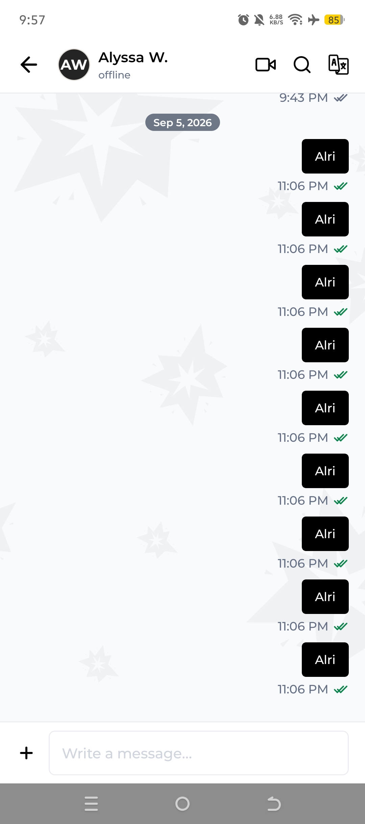Tap Android back navigation icon
The height and width of the screenshot is (824, 365).
click(274, 804)
